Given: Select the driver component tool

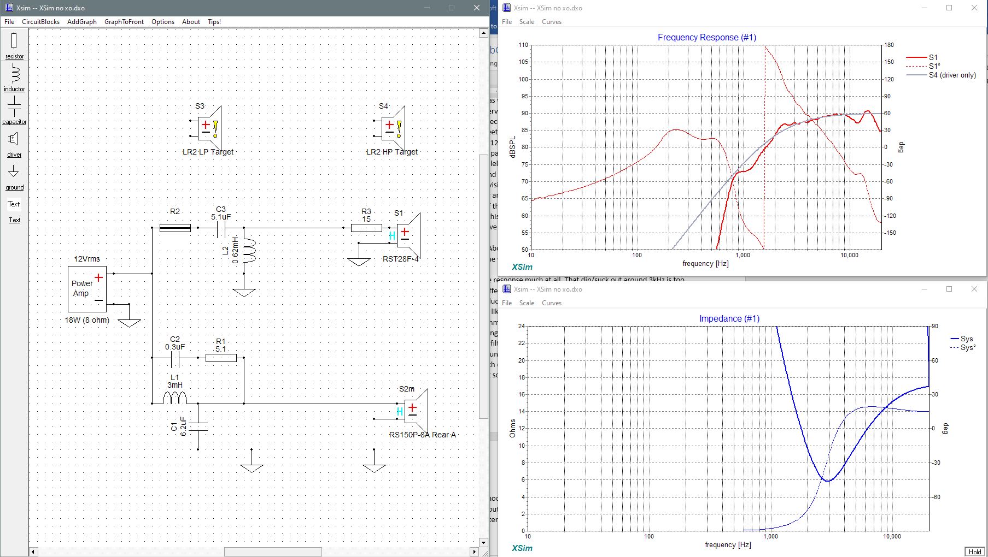Looking at the screenshot, I should click(x=14, y=144).
